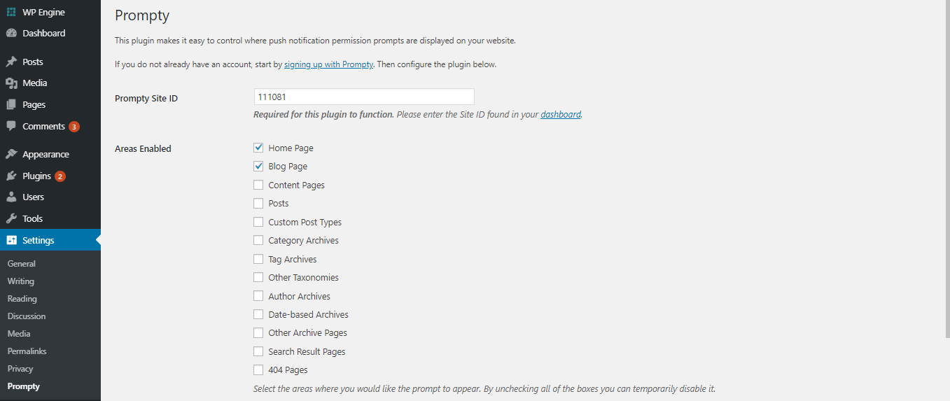Image resolution: width=950 pixels, height=401 pixels.
Task: Enable Date-based Archives checkbox
Action: coord(258,314)
